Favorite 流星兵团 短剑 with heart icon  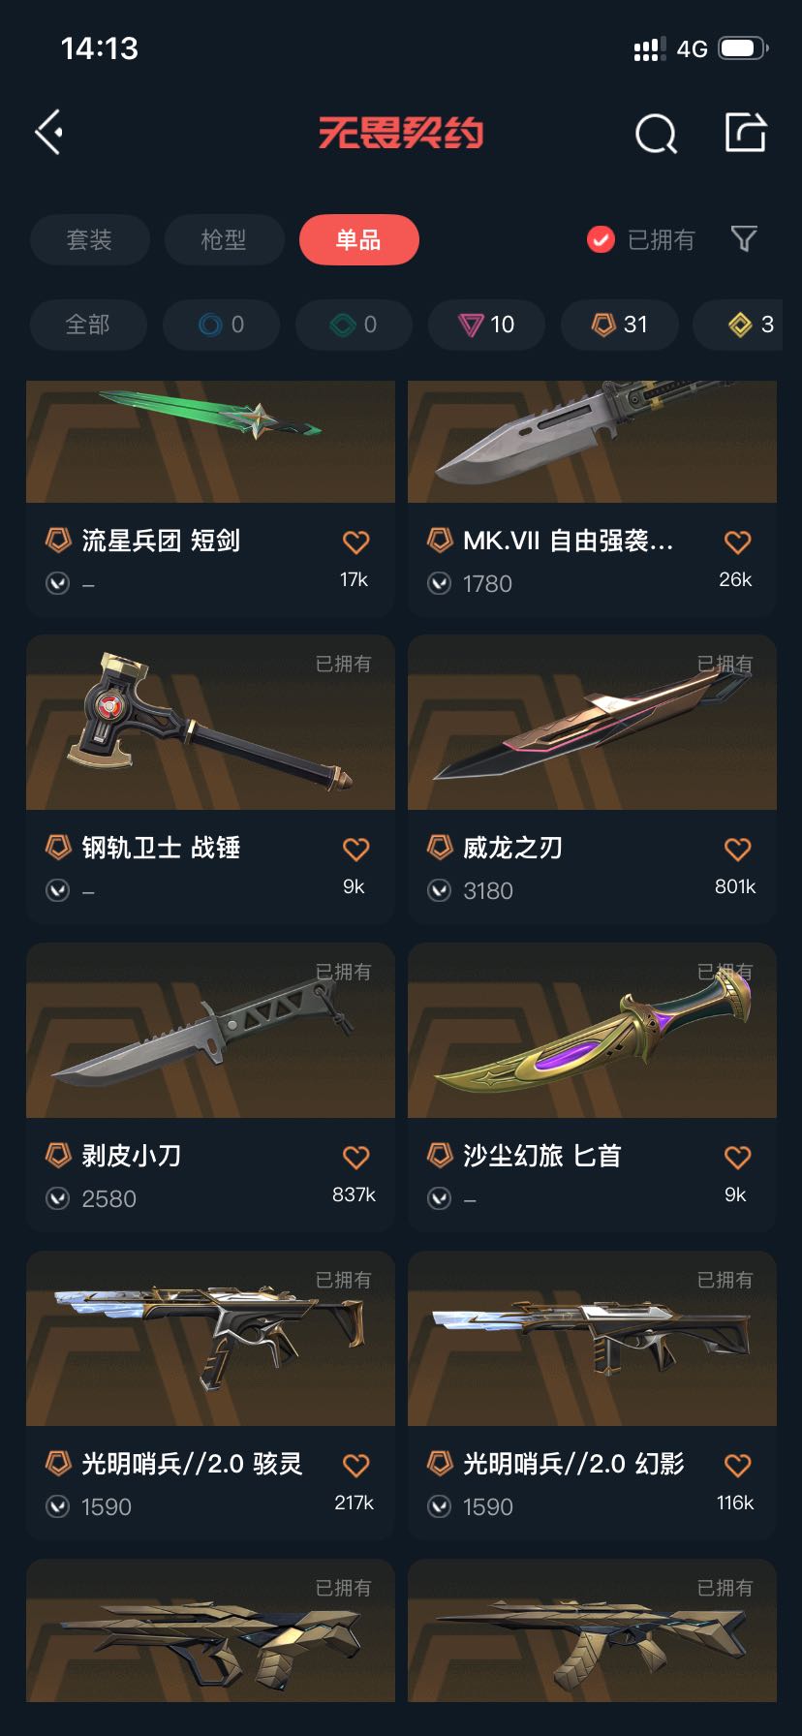tap(356, 542)
